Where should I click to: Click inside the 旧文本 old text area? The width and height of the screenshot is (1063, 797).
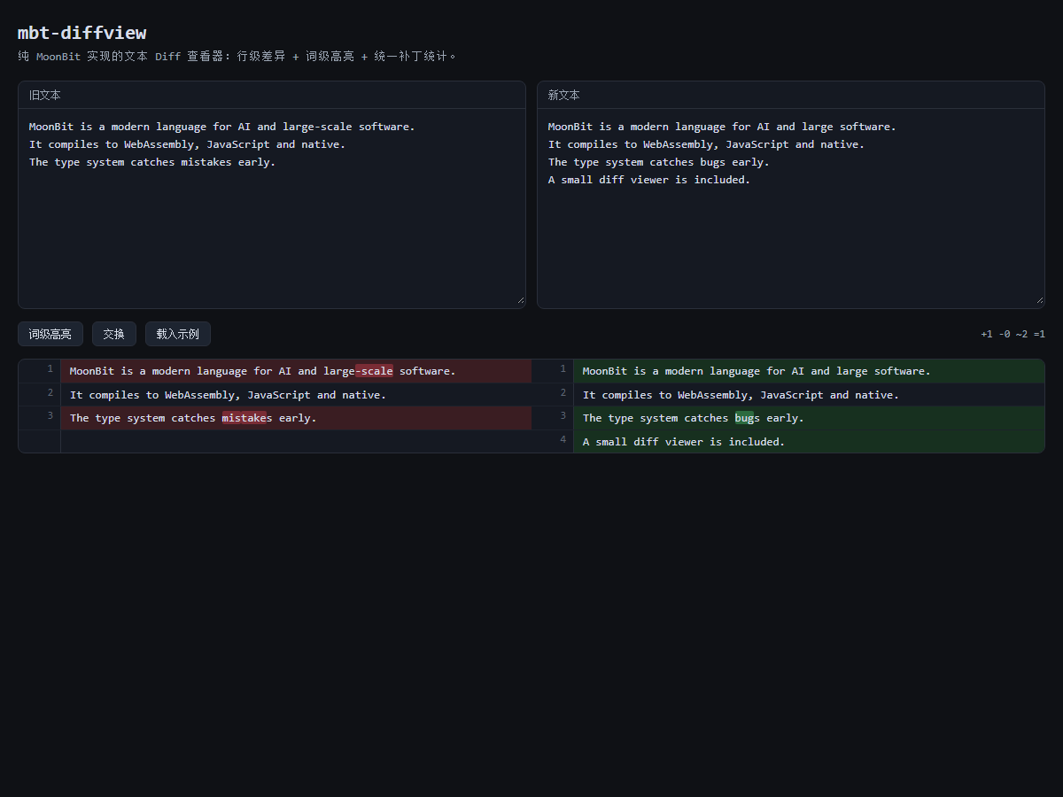(x=272, y=208)
